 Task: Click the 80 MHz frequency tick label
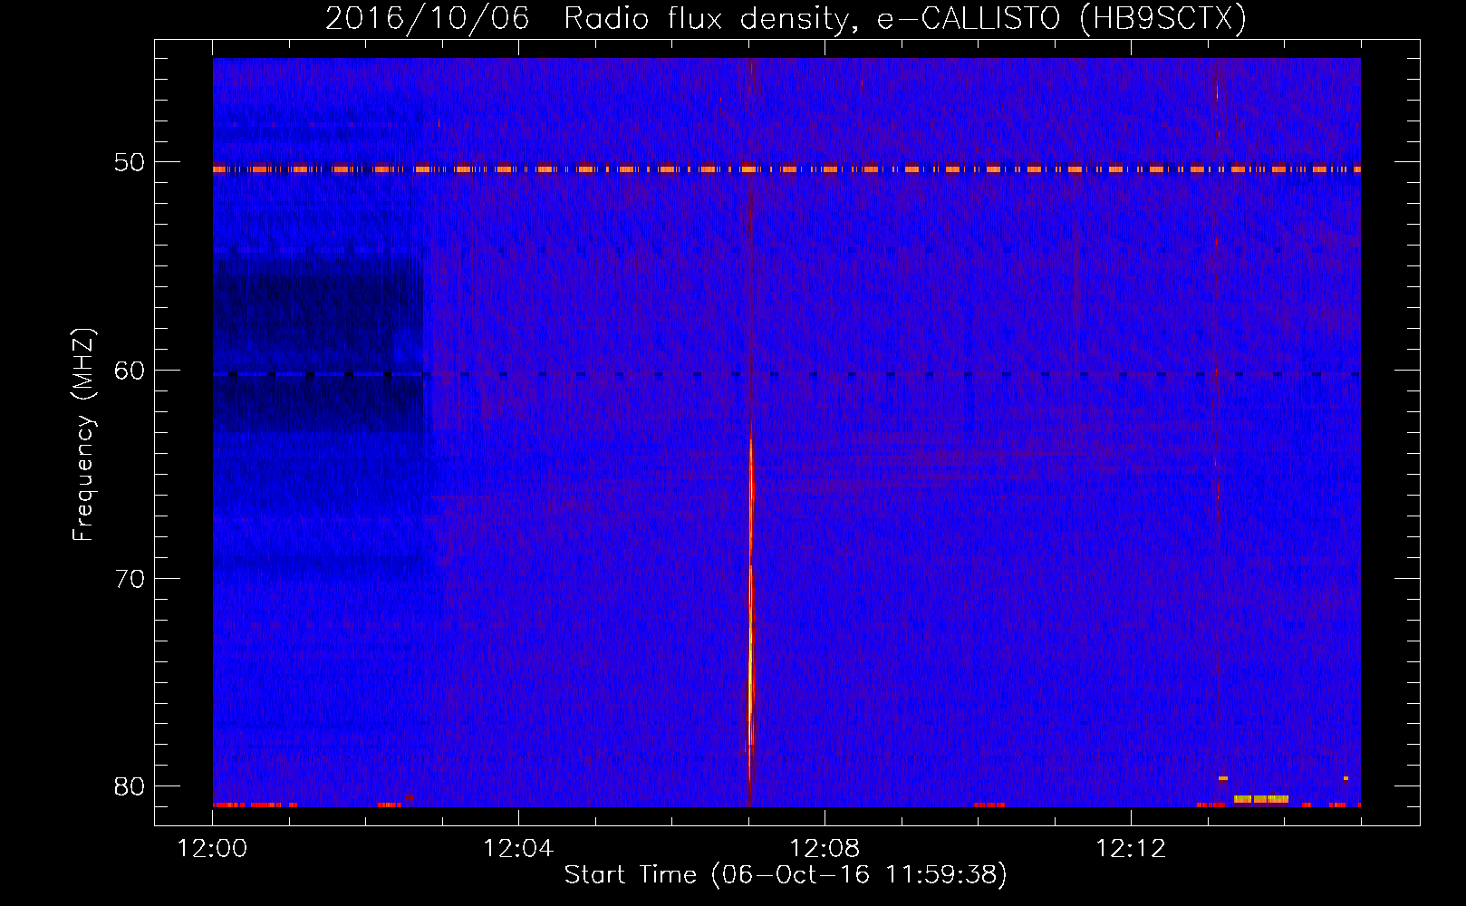[x=130, y=786]
